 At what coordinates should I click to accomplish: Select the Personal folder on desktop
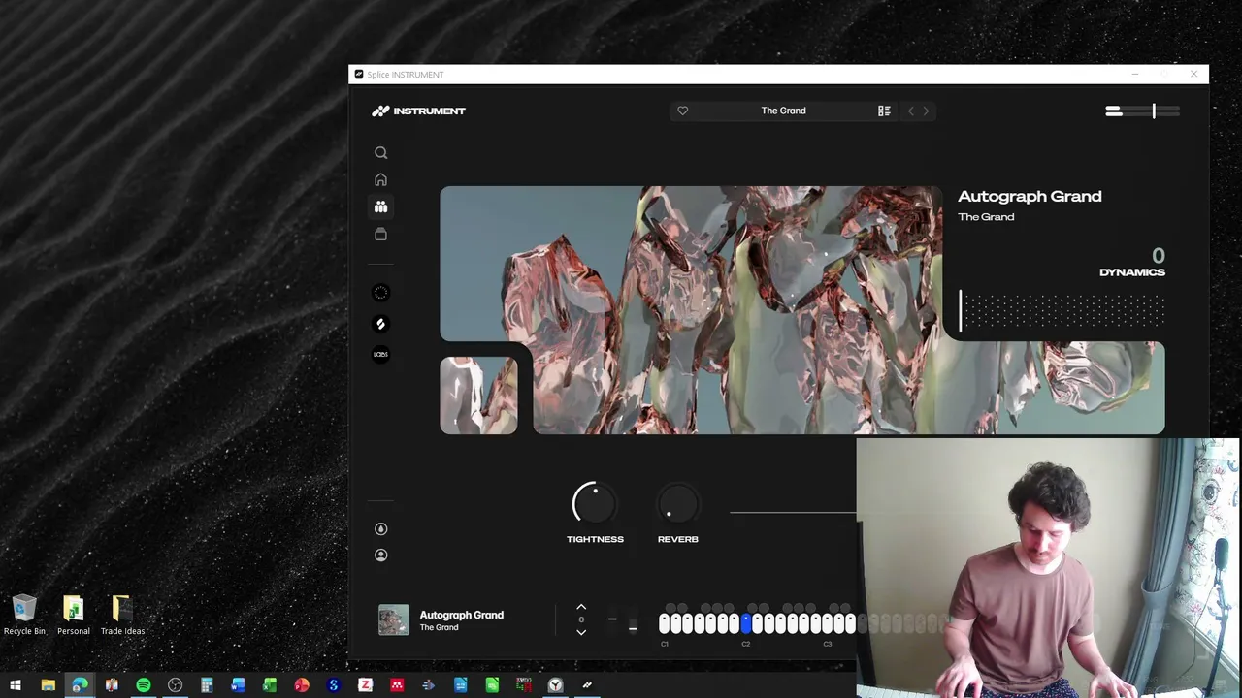(73, 615)
